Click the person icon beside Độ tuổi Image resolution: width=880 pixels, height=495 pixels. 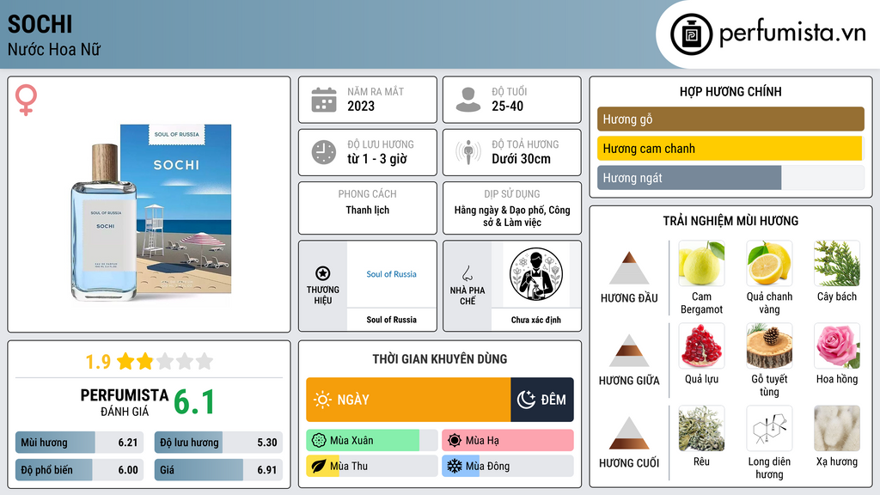(x=468, y=100)
